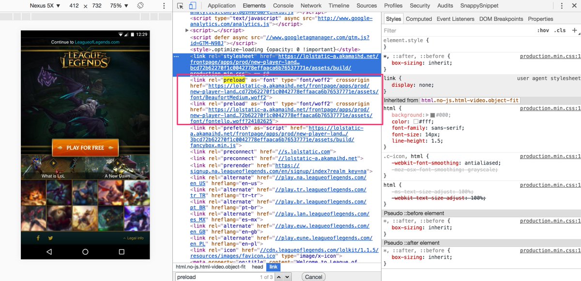Click html.no-js link after Inherited from
Screen dimensions: 581x281
point(470,100)
